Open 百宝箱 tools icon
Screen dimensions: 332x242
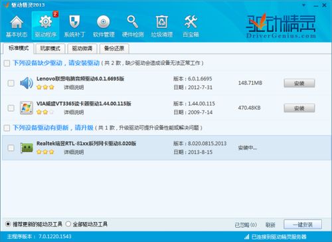[x=191, y=22]
